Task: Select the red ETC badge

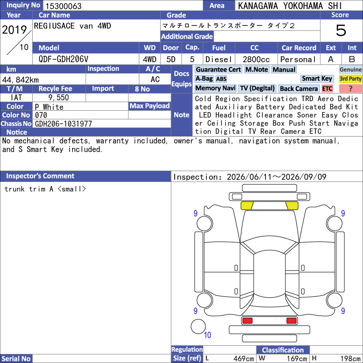Action: (327, 88)
